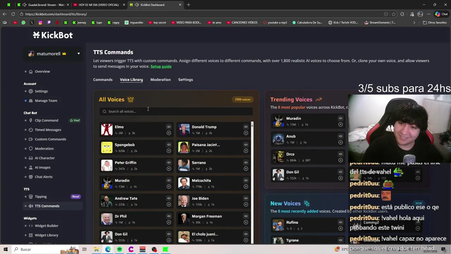The height and width of the screenshot is (254, 451).
Task: Expand the matumorell account dropdown
Action: tap(79, 54)
